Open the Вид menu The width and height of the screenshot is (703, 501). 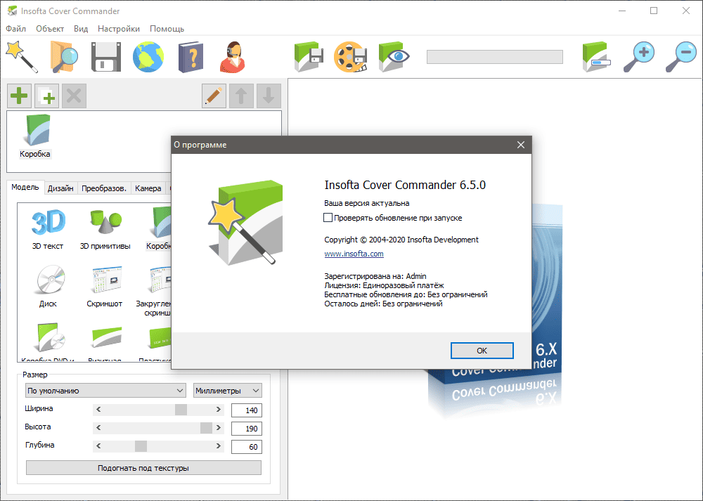tap(81, 29)
